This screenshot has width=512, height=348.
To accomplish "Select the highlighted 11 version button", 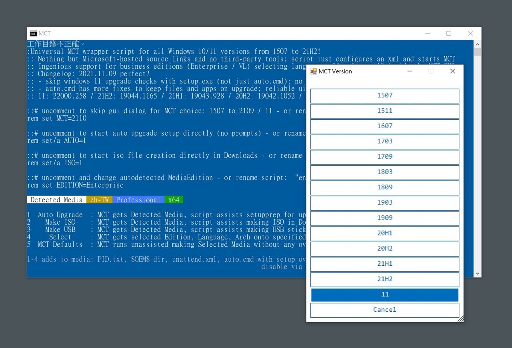I will pos(385,295).
